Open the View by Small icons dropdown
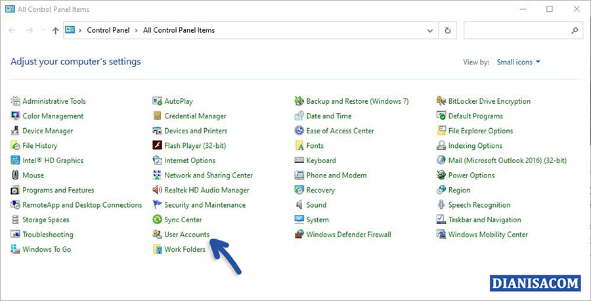This screenshot has height=301, width=591. 518,62
